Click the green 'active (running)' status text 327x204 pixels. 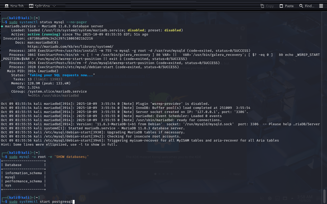[44, 34]
